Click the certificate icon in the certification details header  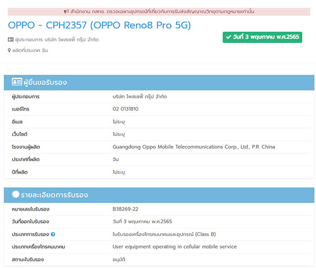click(16, 195)
